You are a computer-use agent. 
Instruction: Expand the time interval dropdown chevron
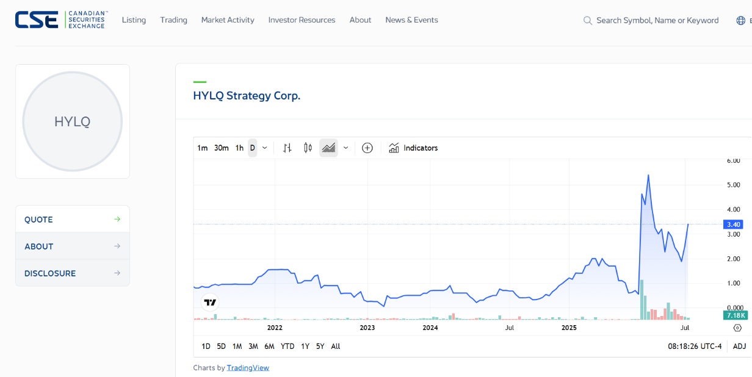click(264, 148)
